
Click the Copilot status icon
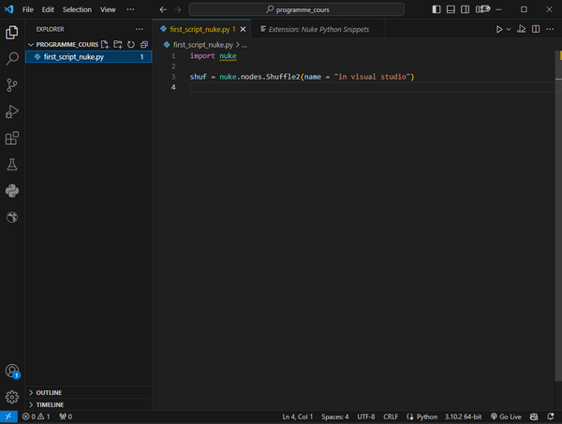point(534,417)
